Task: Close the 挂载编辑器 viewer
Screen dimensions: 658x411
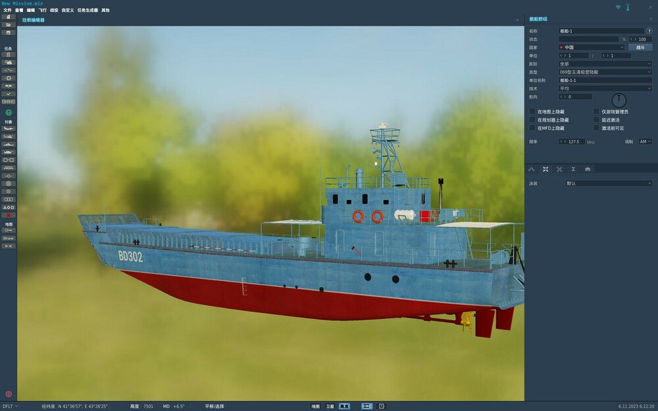Action: pyautogui.click(x=517, y=20)
